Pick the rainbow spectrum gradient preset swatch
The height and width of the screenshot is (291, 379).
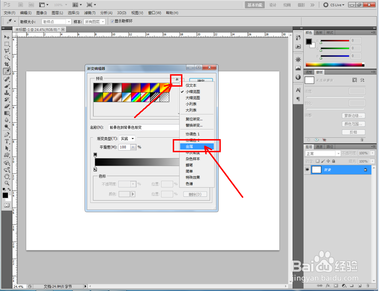pos(136,97)
